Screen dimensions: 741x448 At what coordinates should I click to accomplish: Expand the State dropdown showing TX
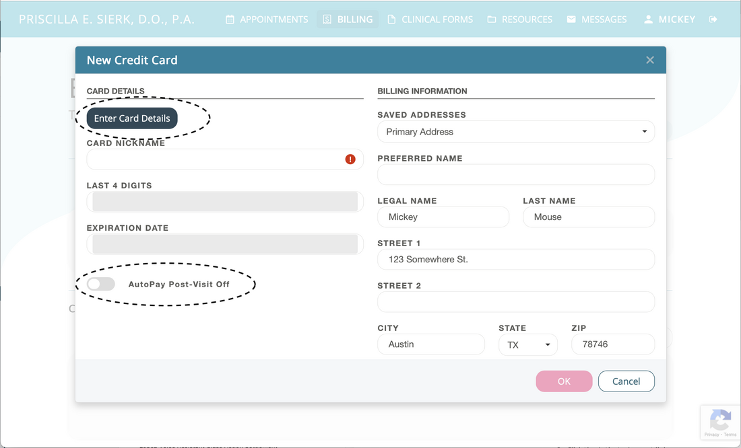[528, 344]
